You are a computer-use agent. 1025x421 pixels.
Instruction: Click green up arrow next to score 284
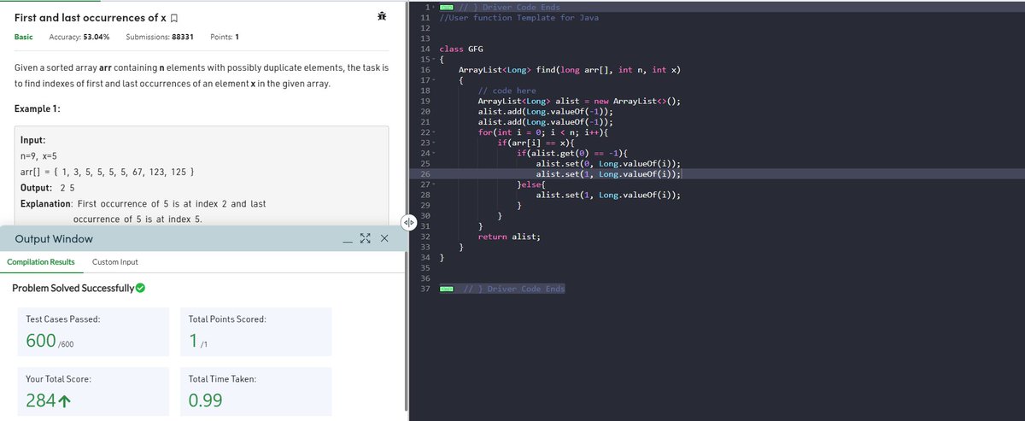point(63,401)
